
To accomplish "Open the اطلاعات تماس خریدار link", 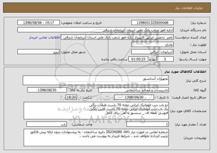I will tap(44, 38).
